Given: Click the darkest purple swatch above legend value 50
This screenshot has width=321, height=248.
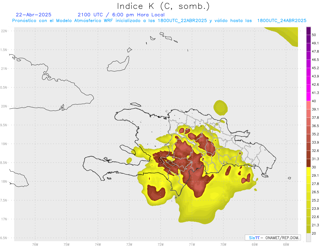Looking at the screenshot, I should pos(308,31).
